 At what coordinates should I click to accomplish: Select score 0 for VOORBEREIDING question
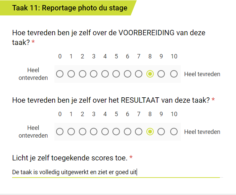pos(60,74)
